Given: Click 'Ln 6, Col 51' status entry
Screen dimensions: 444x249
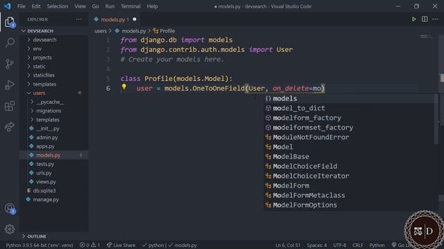Looking at the screenshot, I should [288, 245].
